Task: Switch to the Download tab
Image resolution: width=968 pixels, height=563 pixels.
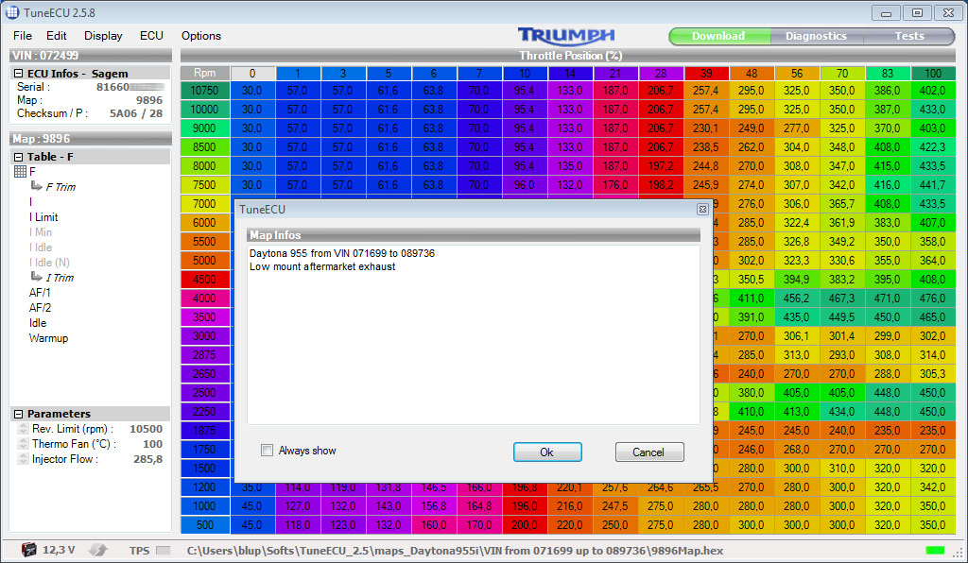Action: pyautogui.click(x=718, y=37)
